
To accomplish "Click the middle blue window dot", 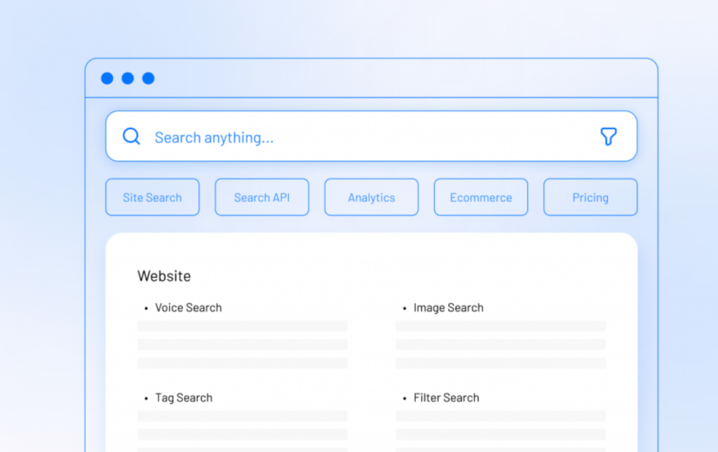I will pos(128,79).
